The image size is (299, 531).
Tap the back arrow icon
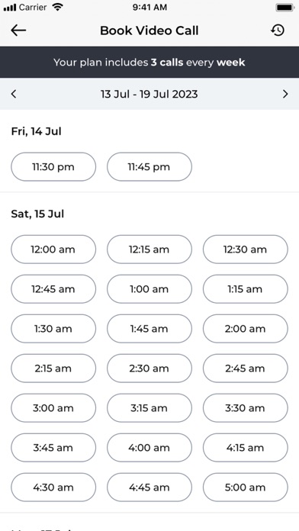tap(18, 31)
